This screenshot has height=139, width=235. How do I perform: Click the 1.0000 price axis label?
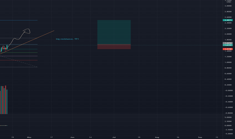(228, 62)
